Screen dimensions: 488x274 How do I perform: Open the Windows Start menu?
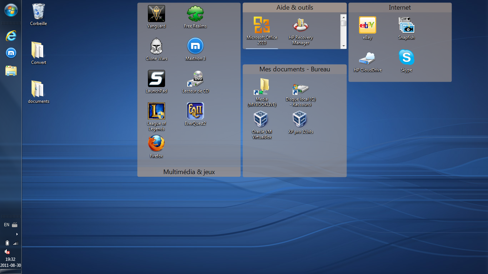click(x=11, y=10)
